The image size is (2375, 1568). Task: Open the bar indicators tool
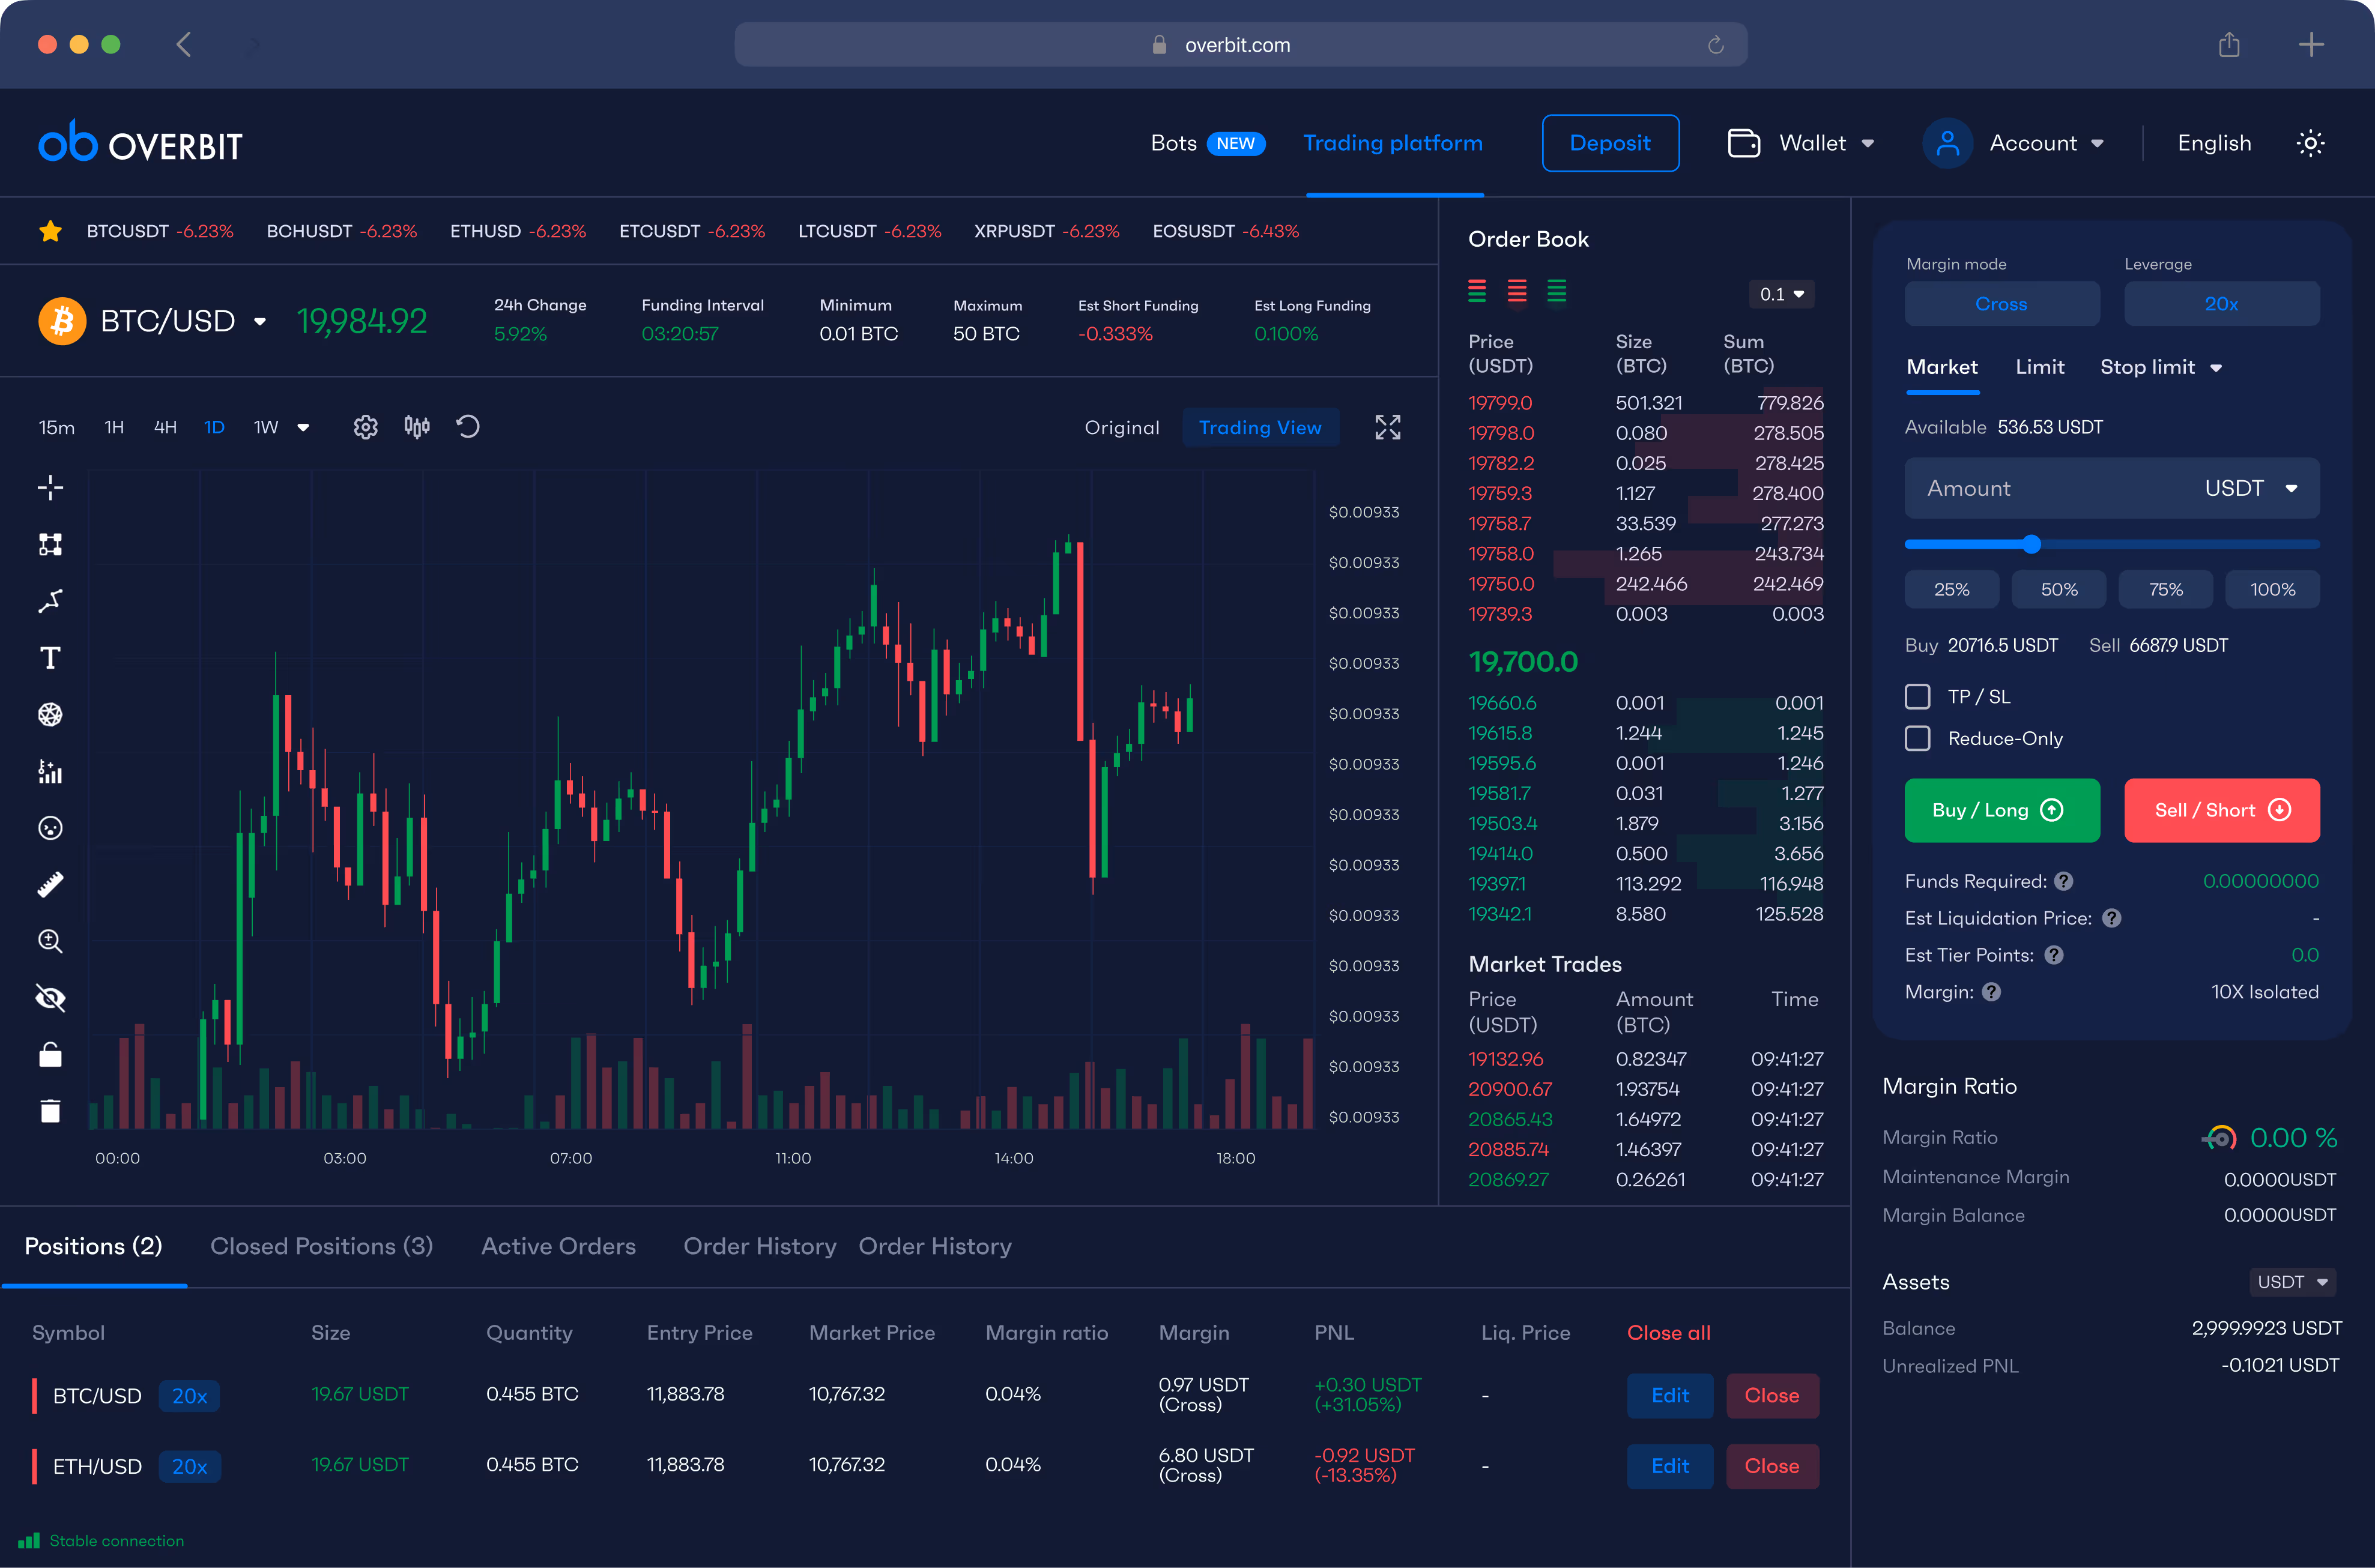point(50,771)
